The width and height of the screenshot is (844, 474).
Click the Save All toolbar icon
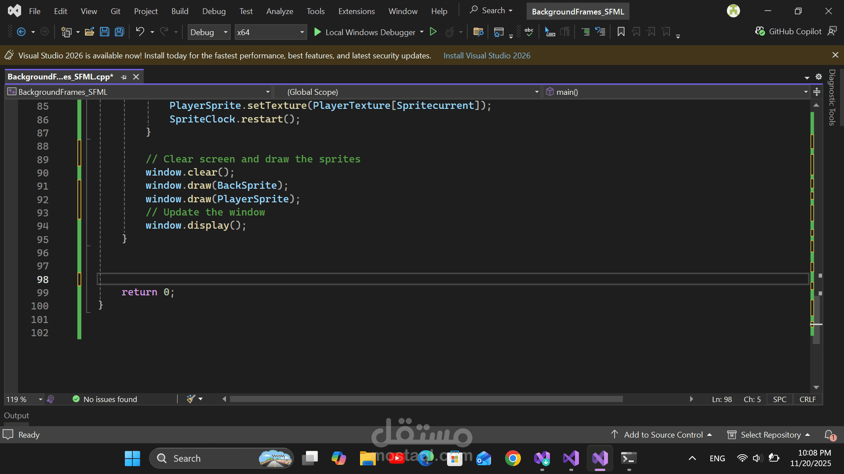point(119,32)
